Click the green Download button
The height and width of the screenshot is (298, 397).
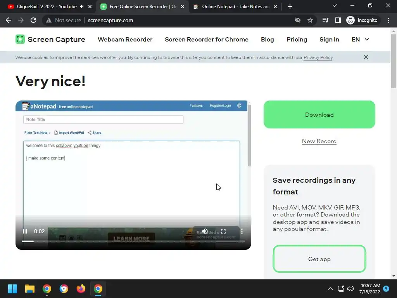(319, 114)
